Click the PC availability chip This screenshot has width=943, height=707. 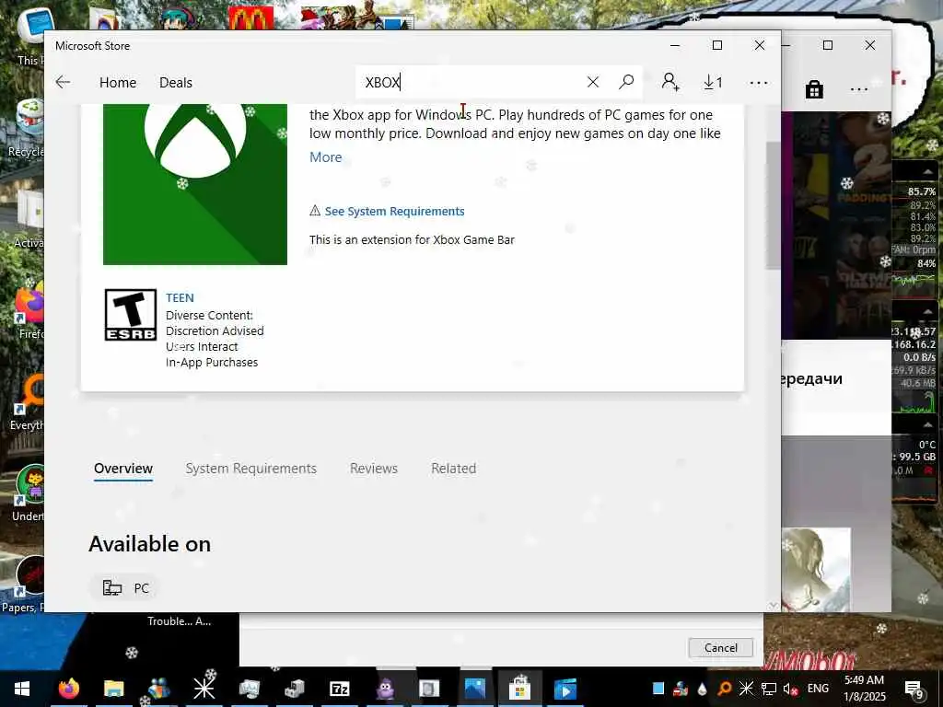(x=125, y=587)
